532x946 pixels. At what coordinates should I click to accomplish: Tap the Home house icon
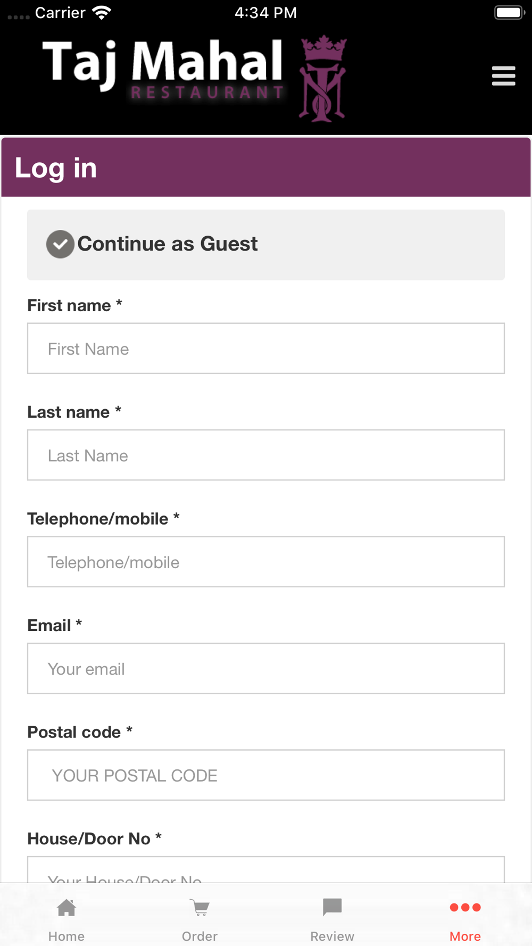(66, 908)
